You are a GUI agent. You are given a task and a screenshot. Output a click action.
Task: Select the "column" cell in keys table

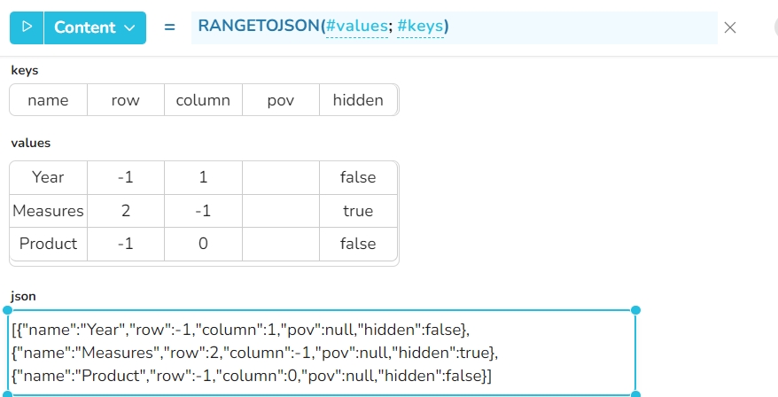203,100
